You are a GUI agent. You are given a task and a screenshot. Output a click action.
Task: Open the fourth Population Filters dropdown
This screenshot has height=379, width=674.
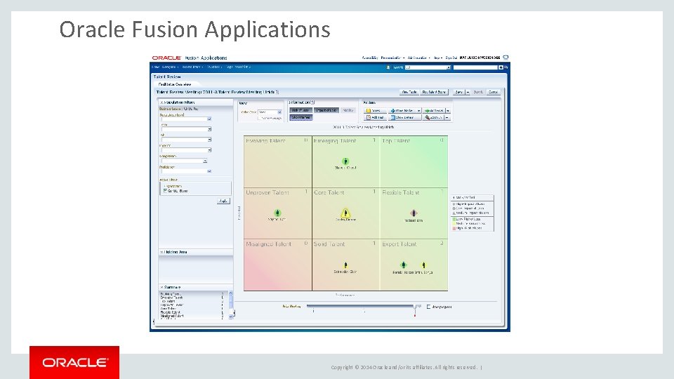tap(209, 150)
